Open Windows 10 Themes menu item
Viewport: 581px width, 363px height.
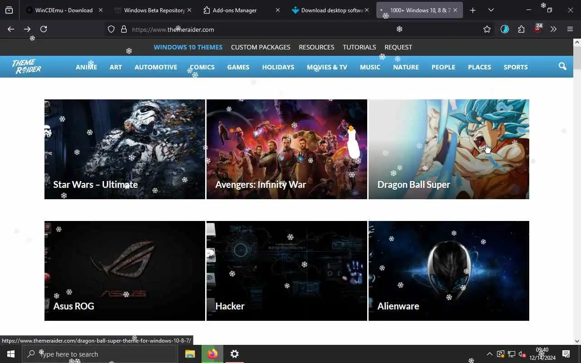point(188,47)
